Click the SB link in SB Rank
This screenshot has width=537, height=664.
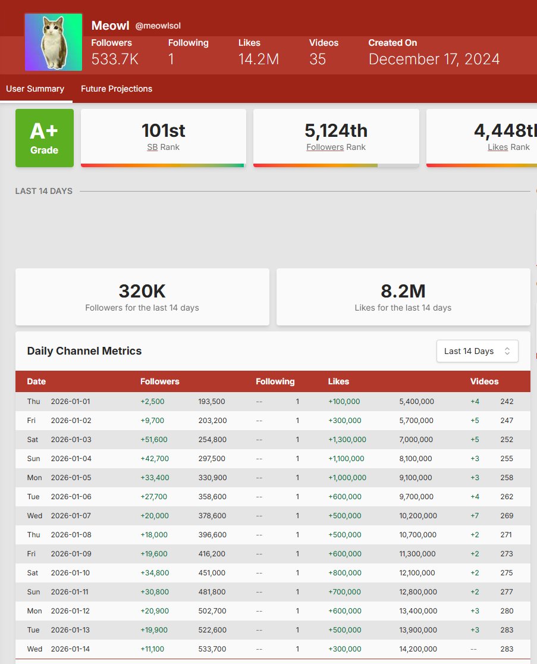(x=152, y=147)
